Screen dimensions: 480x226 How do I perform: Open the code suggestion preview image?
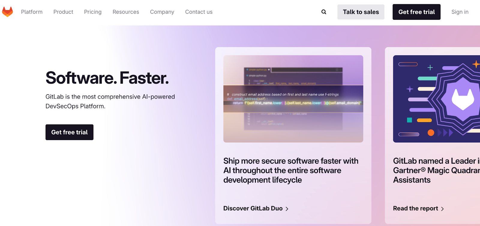pos(293,99)
